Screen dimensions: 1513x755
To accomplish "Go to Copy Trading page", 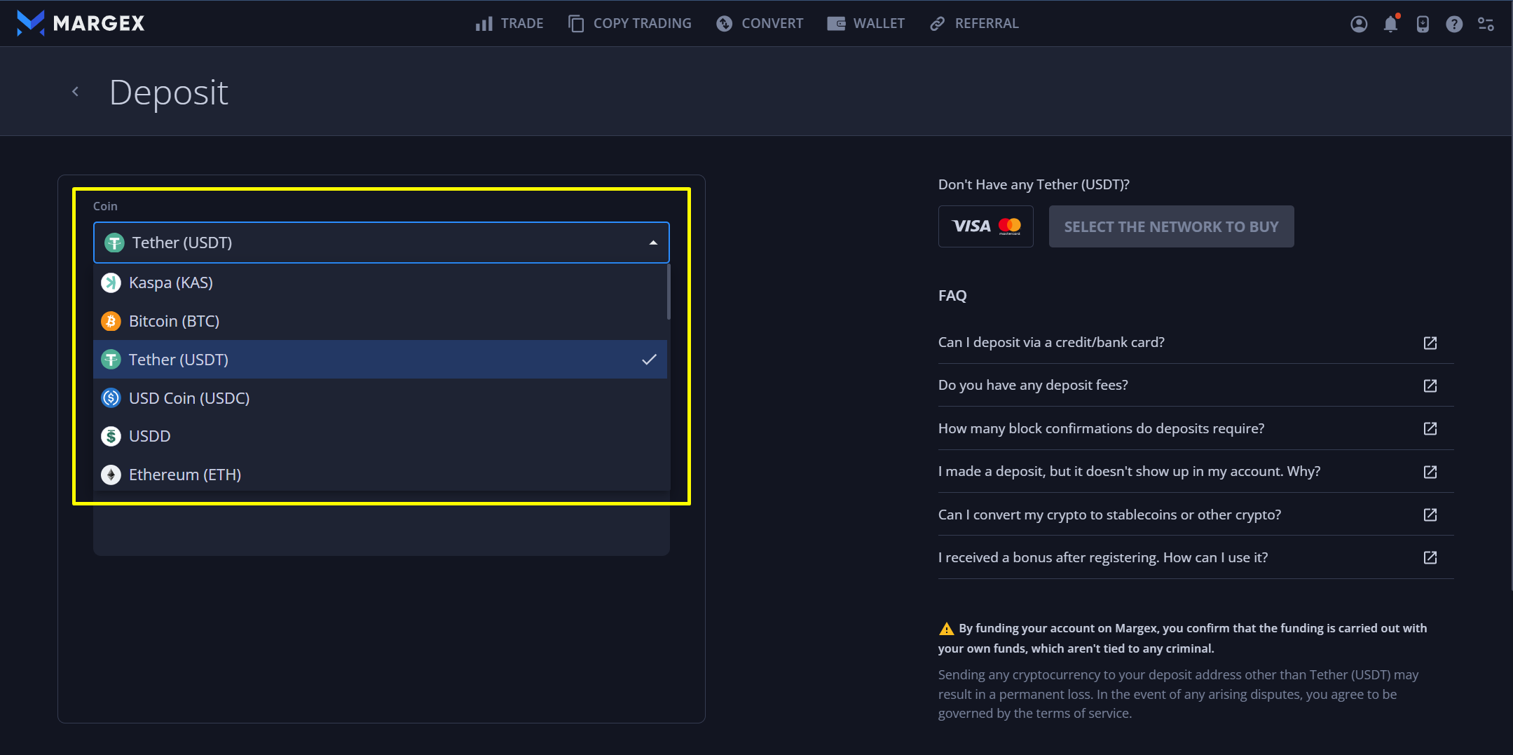I will tap(629, 24).
